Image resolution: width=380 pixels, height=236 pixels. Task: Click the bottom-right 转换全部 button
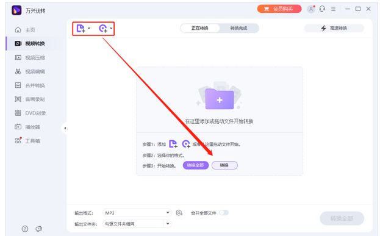pos(342,218)
